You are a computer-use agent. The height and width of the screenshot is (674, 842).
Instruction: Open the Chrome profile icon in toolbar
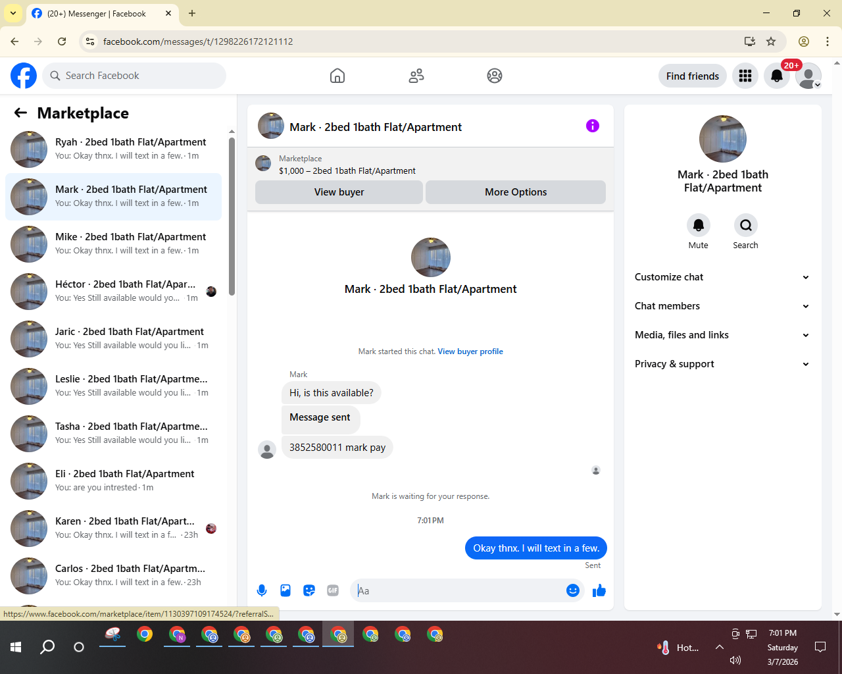coord(804,41)
